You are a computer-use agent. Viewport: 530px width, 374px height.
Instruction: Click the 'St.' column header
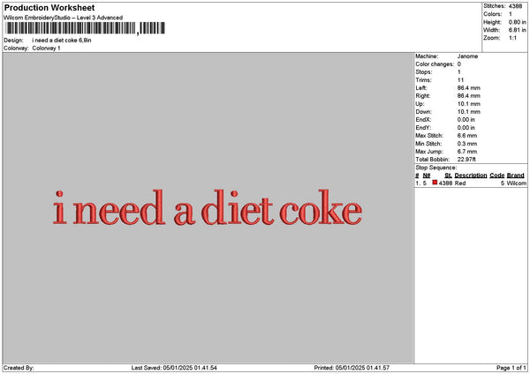click(448, 176)
